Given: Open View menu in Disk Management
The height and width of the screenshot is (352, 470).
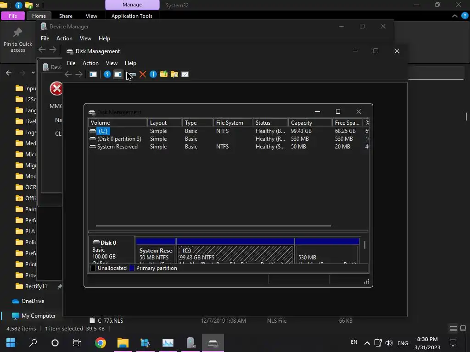Looking at the screenshot, I should point(112,63).
